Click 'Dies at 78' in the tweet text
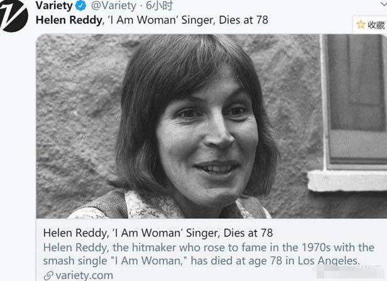 [x=243, y=20]
